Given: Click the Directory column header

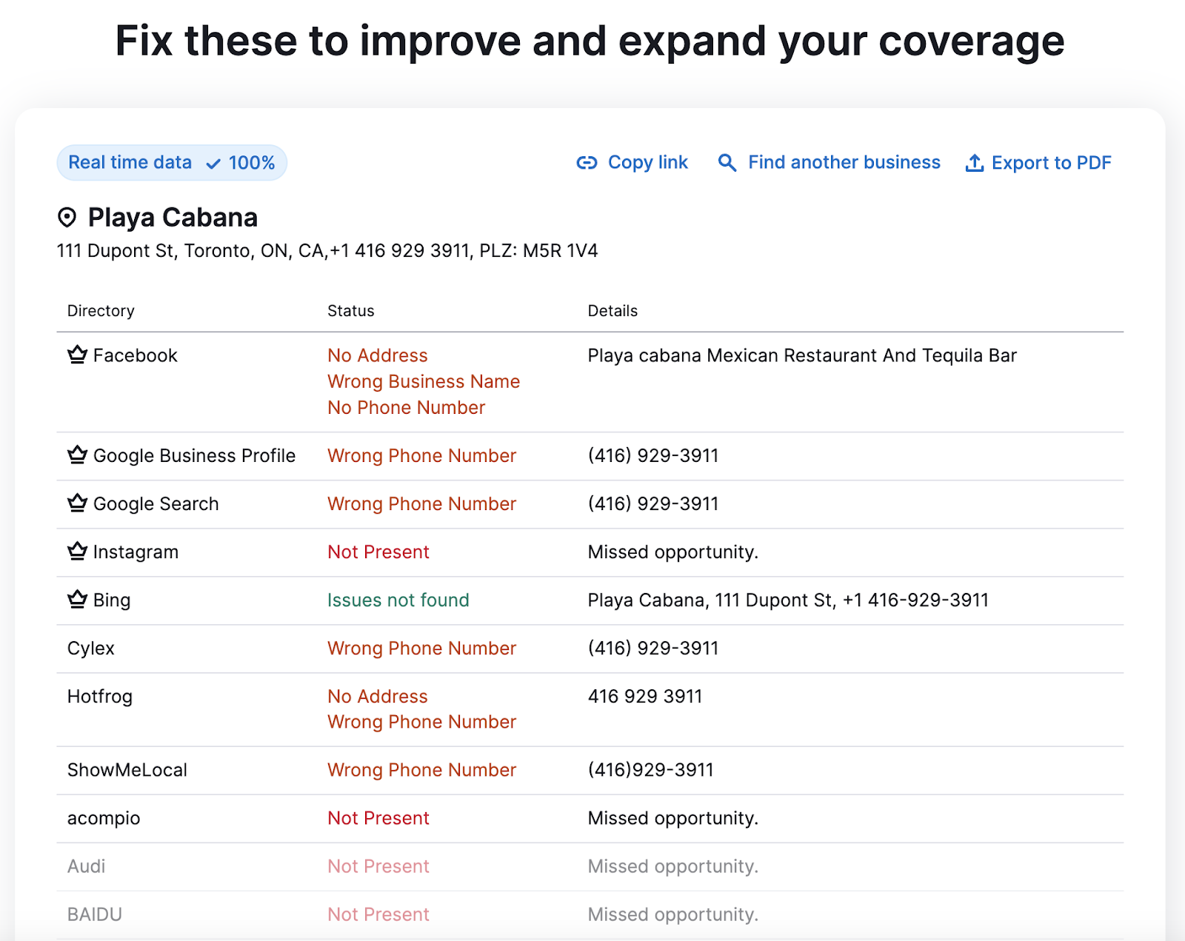Looking at the screenshot, I should click(101, 310).
